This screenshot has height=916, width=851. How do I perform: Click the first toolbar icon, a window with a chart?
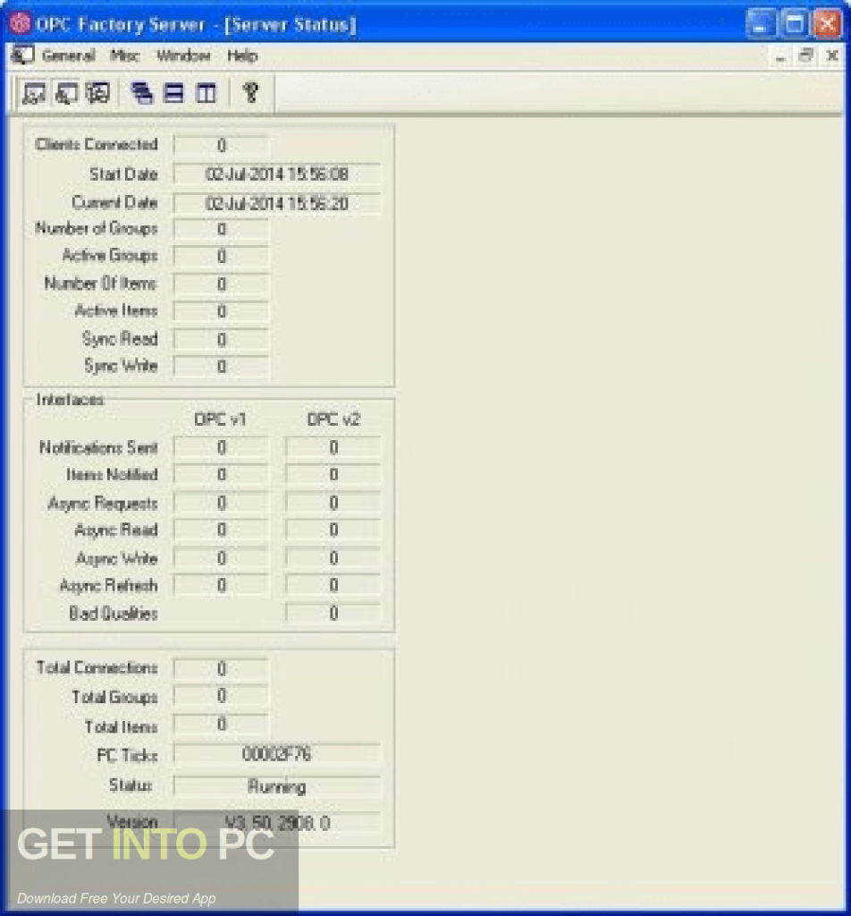[x=34, y=92]
